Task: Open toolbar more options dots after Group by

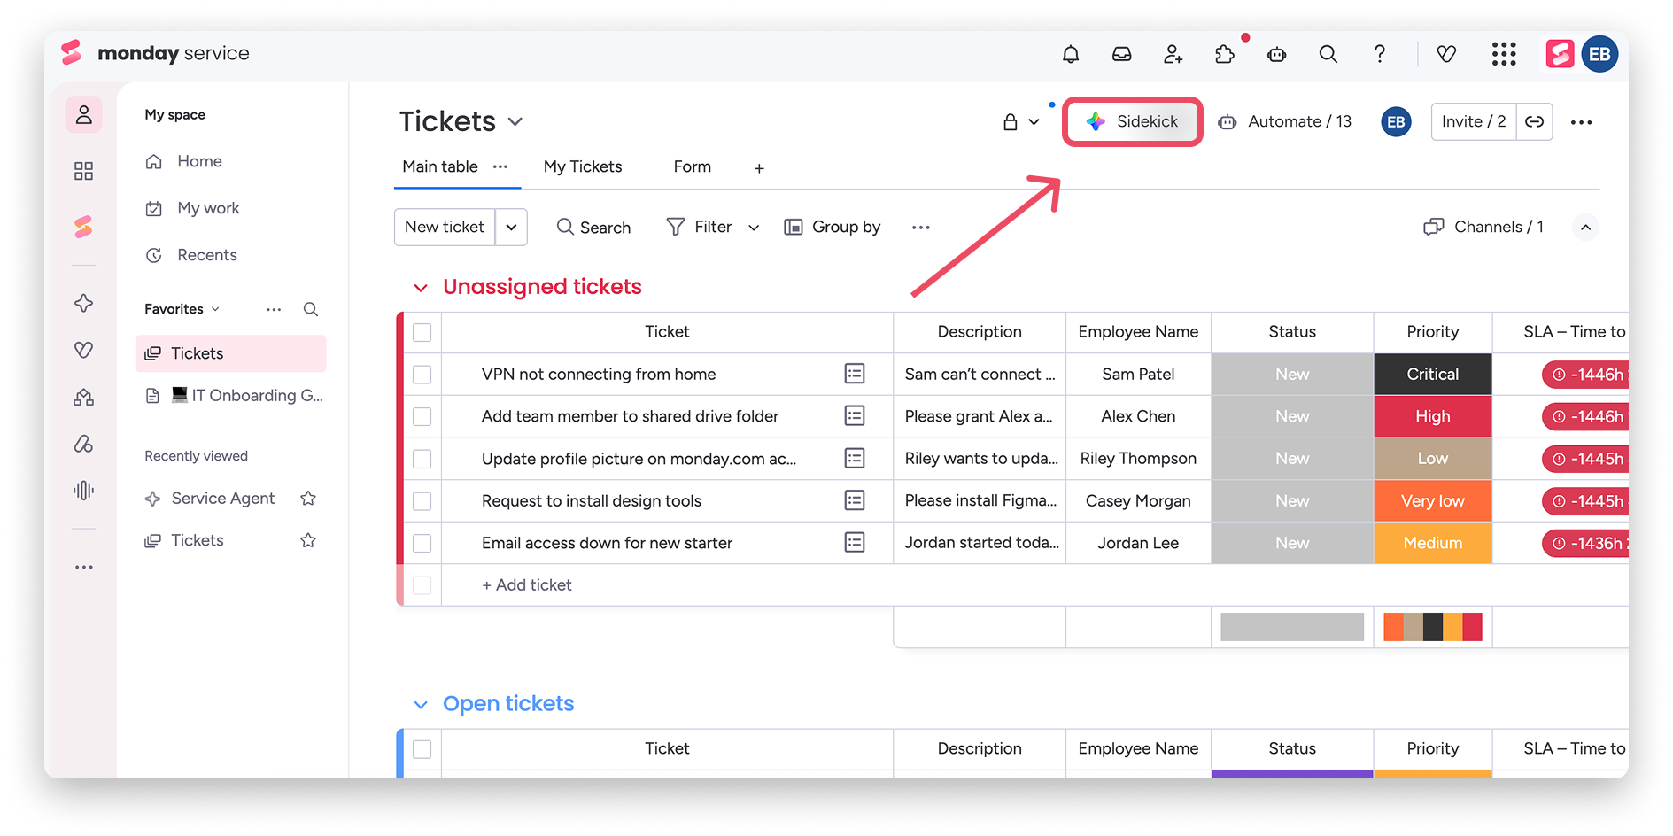Action: 921,228
